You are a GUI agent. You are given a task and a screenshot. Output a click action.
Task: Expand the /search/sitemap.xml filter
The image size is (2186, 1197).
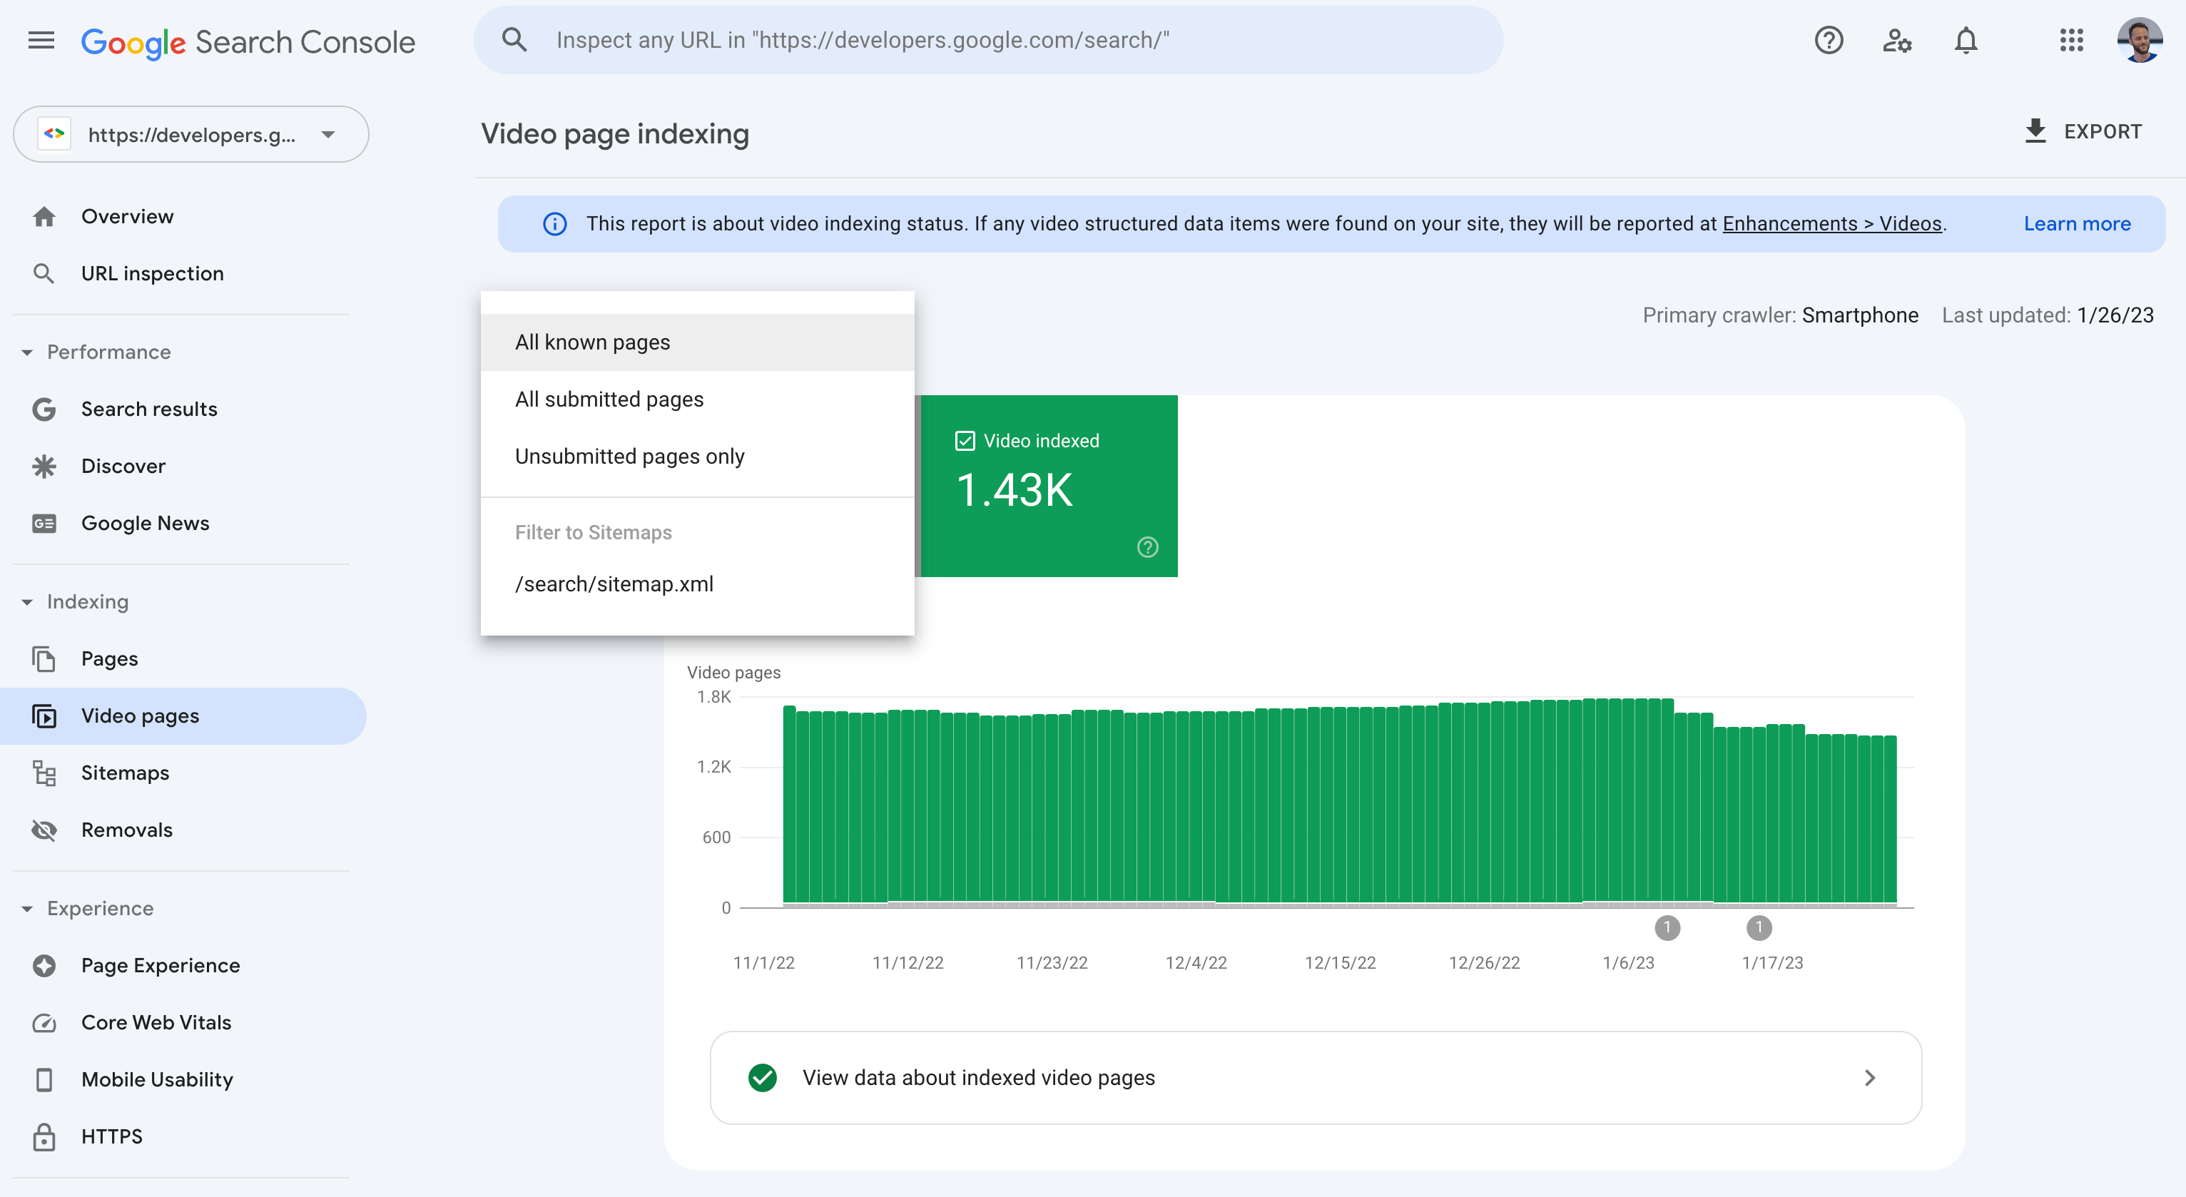(x=613, y=582)
